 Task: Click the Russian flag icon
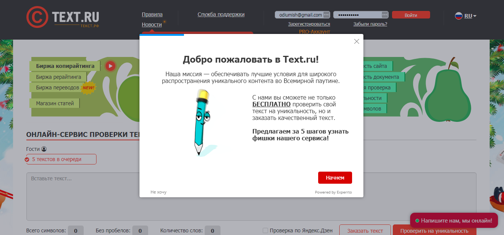pyautogui.click(x=459, y=16)
